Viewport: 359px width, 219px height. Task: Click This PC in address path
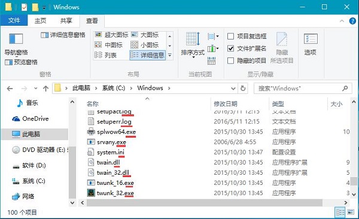[81, 88]
